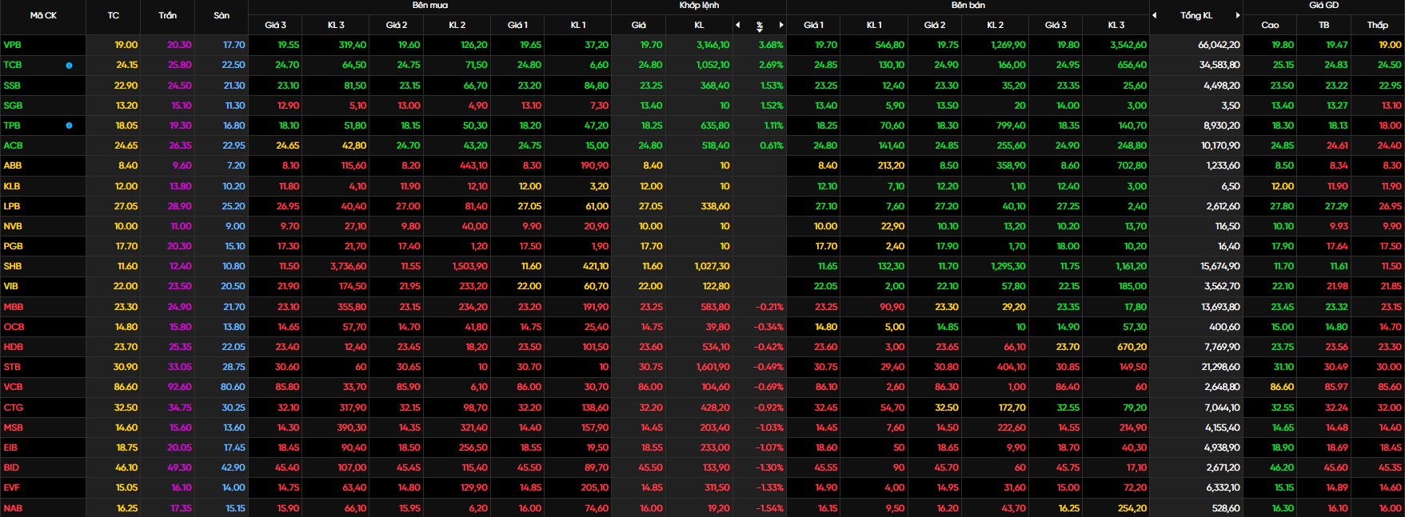Click the Giá header under Khớp lệnh
Image resolution: width=1405 pixels, height=517 pixels.
click(x=638, y=25)
